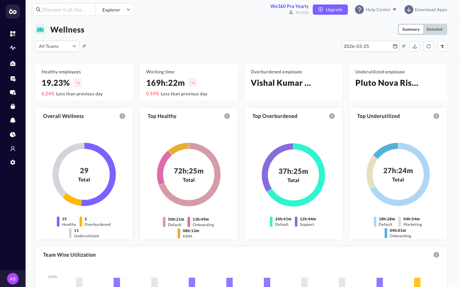The image size is (460, 287).
Task: Click the We360 logo icon
Action: [x=13, y=11]
